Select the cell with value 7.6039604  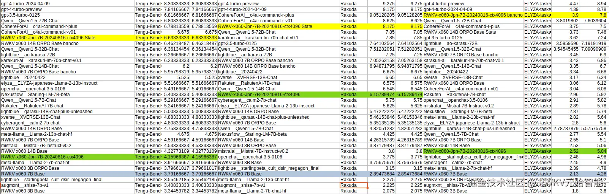click(x=593, y=21)
